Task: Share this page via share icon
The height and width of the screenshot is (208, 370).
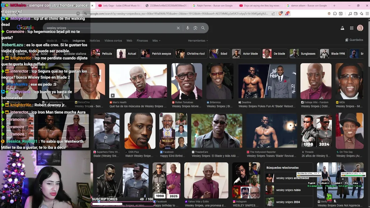Action: click(x=273, y=14)
